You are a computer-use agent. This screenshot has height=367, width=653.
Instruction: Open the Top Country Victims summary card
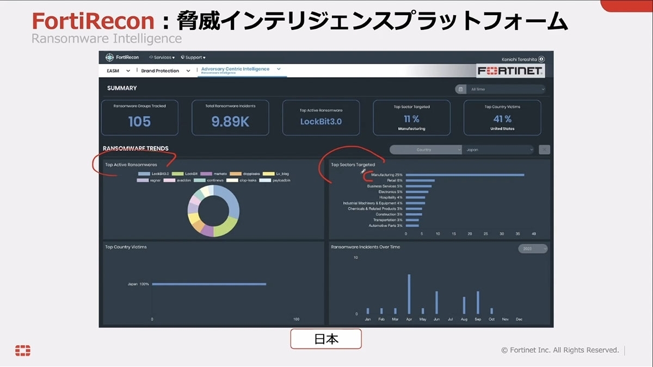click(x=502, y=117)
